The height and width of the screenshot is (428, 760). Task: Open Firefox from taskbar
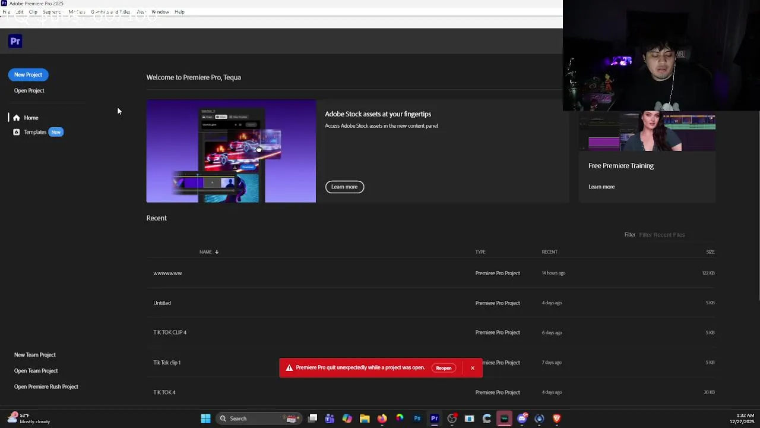382,418
